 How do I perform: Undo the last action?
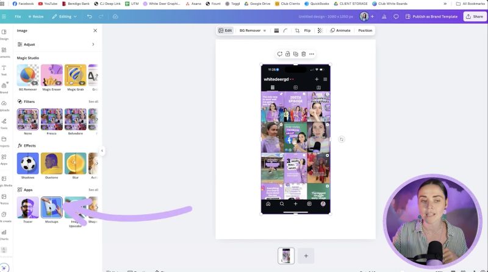tap(89, 16)
